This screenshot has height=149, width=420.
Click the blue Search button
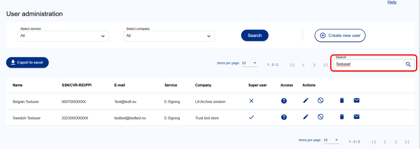(x=255, y=35)
